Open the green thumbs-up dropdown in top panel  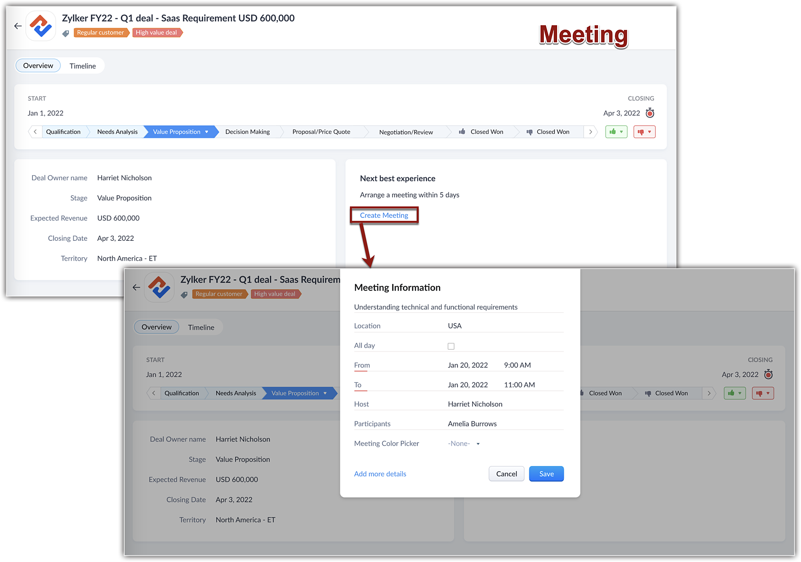(616, 132)
